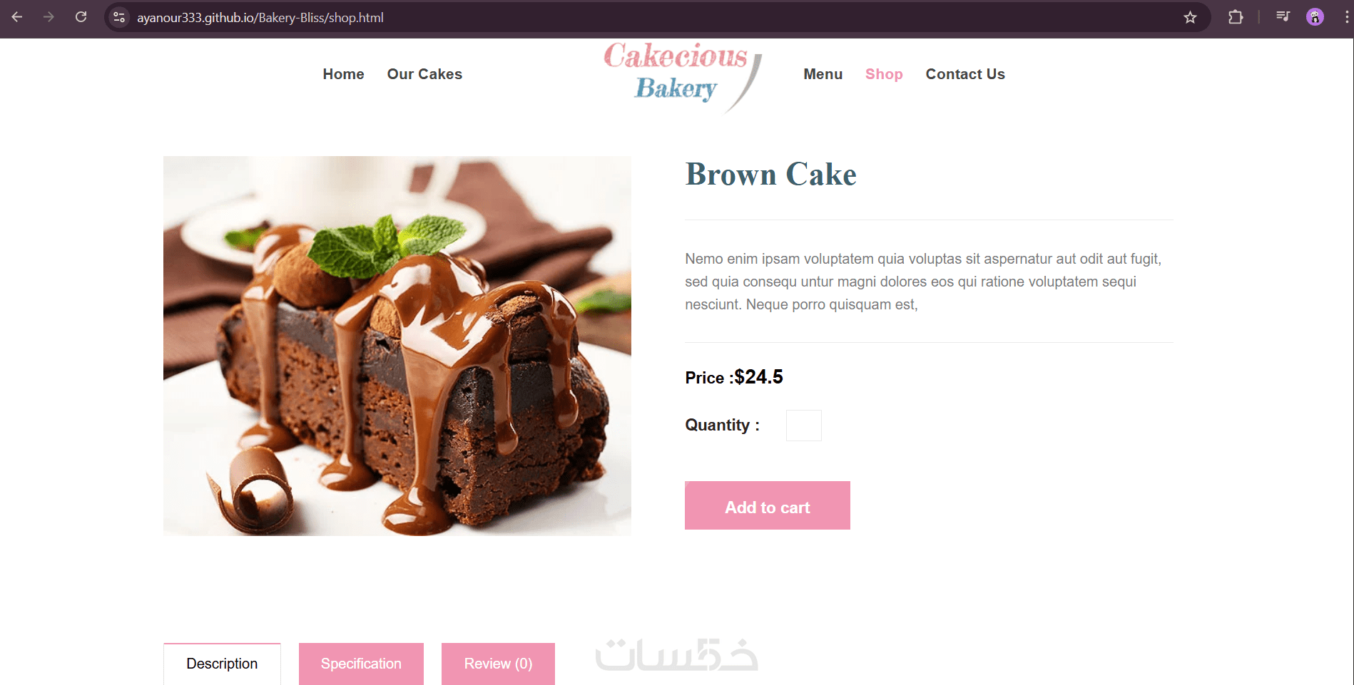Bookmark this page with the star icon
The height and width of the screenshot is (685, 1354).
point(1190,17)
